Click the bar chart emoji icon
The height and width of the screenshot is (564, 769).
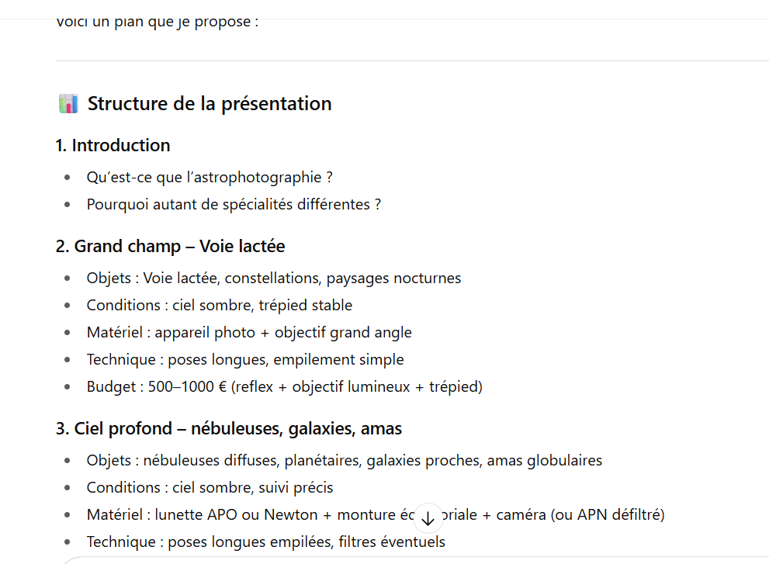68,104
